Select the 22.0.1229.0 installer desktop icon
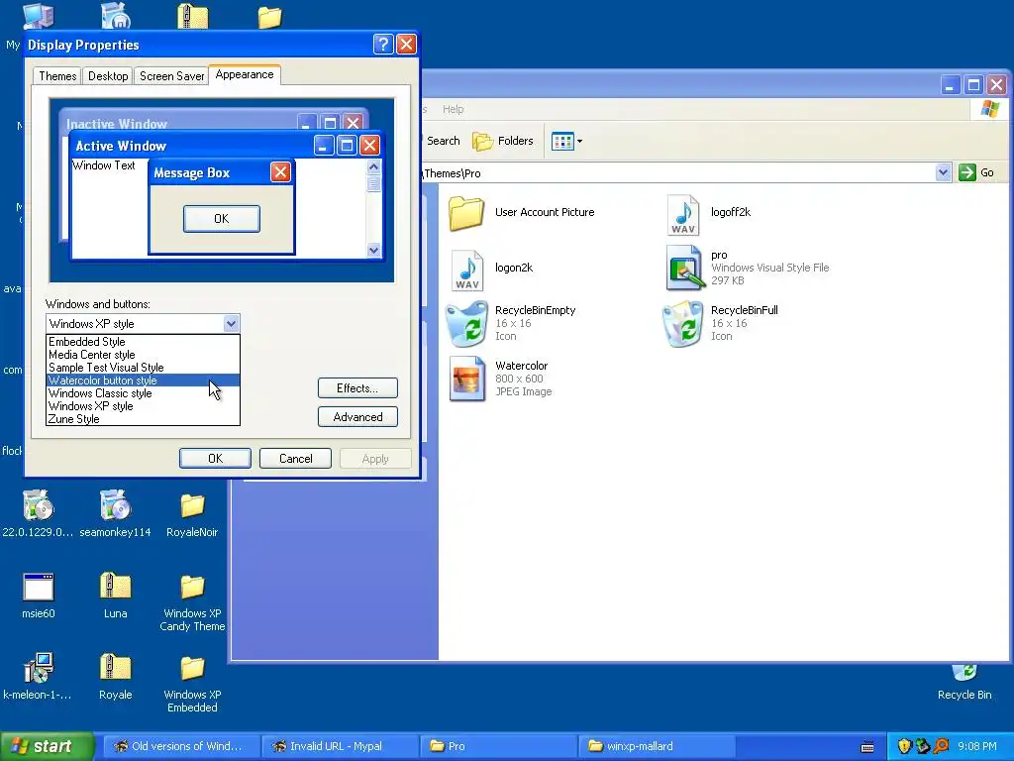 (39, 504)
